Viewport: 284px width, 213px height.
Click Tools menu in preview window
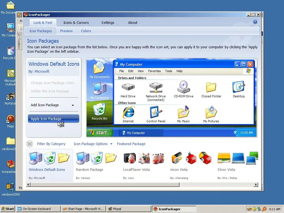pyautogui.click(x=168, y=71)
